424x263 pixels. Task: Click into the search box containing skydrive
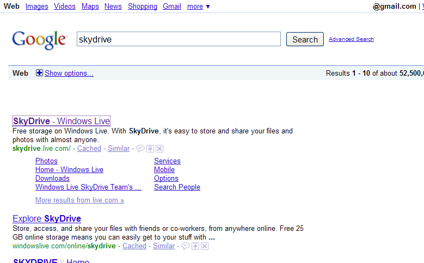tap(179, 39)
